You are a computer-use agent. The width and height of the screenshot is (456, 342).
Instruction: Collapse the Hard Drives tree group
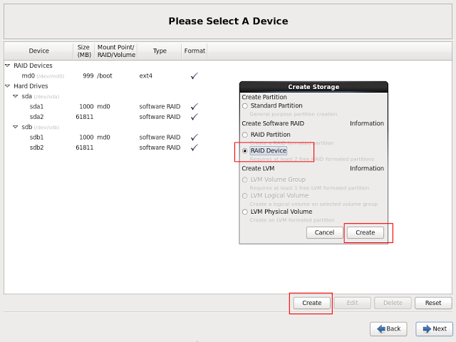8,86
